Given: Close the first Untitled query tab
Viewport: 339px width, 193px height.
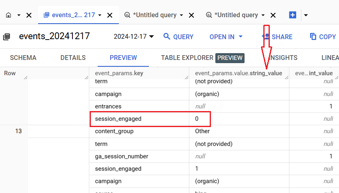Looking at the screenshot, I should [x=191, y=15].
